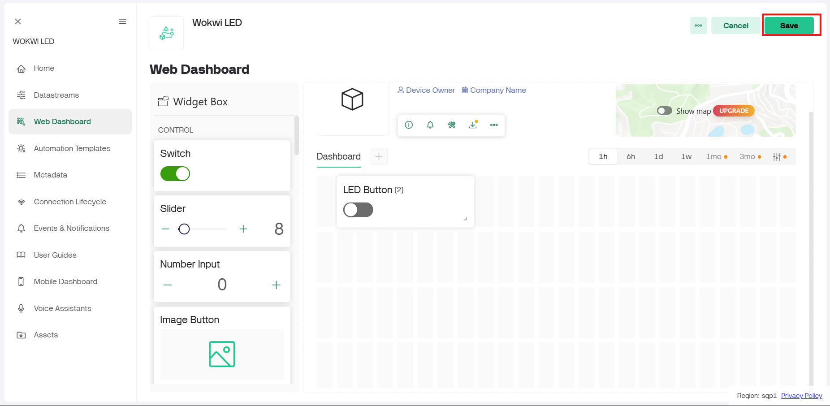
Task: Enable the Show map toggle
Action: pos(664,111)
